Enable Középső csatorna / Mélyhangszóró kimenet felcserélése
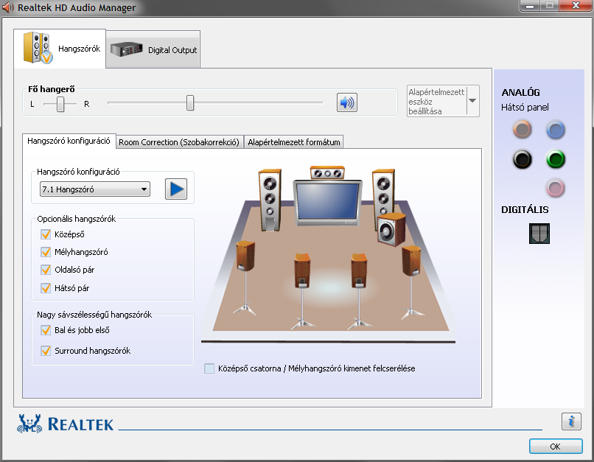Viewport: 594px width, 462px height. tap(209, 368)
